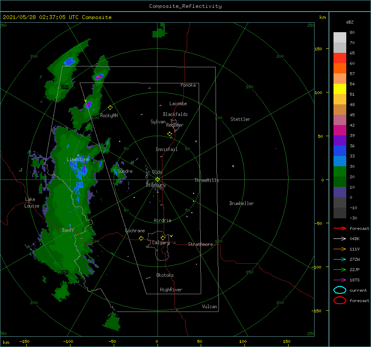This screenshot has height=347, width=371.
Task: Click the yellow radar-center diamond near Olds
Action: pyautogui.click(x=157, y=179)
